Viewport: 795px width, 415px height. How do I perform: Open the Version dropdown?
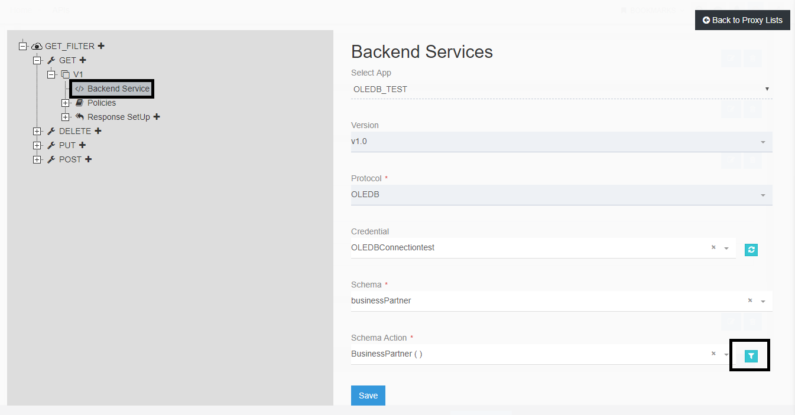tap(561, 142)
